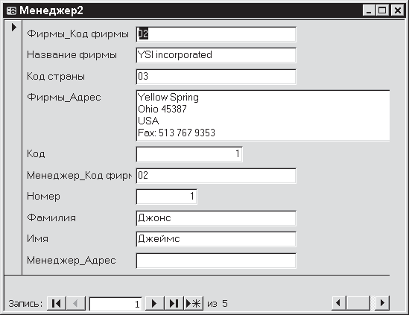Click the Фирмы_Код фирмы field
The width and height of the screenshot is (409, 315).
pyautogui.click(x=216, y=34)
